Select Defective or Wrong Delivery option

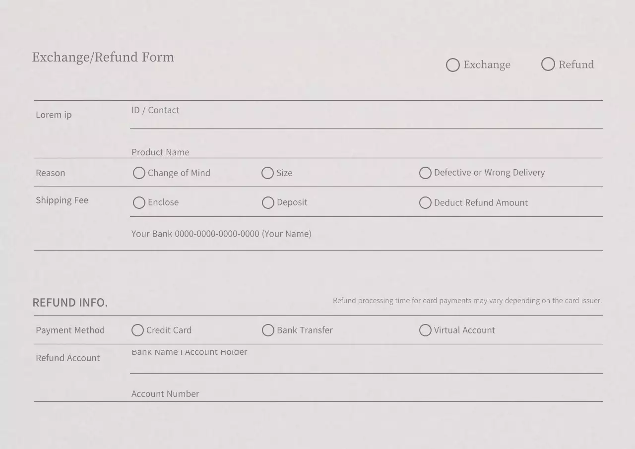[x=425, y=173]
